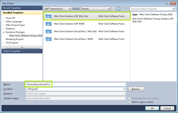The height and width of the screenshot is (113, 178).
Task: Open the Solution 'Create new solution' dropdown
Action: (x=76, y=94)
